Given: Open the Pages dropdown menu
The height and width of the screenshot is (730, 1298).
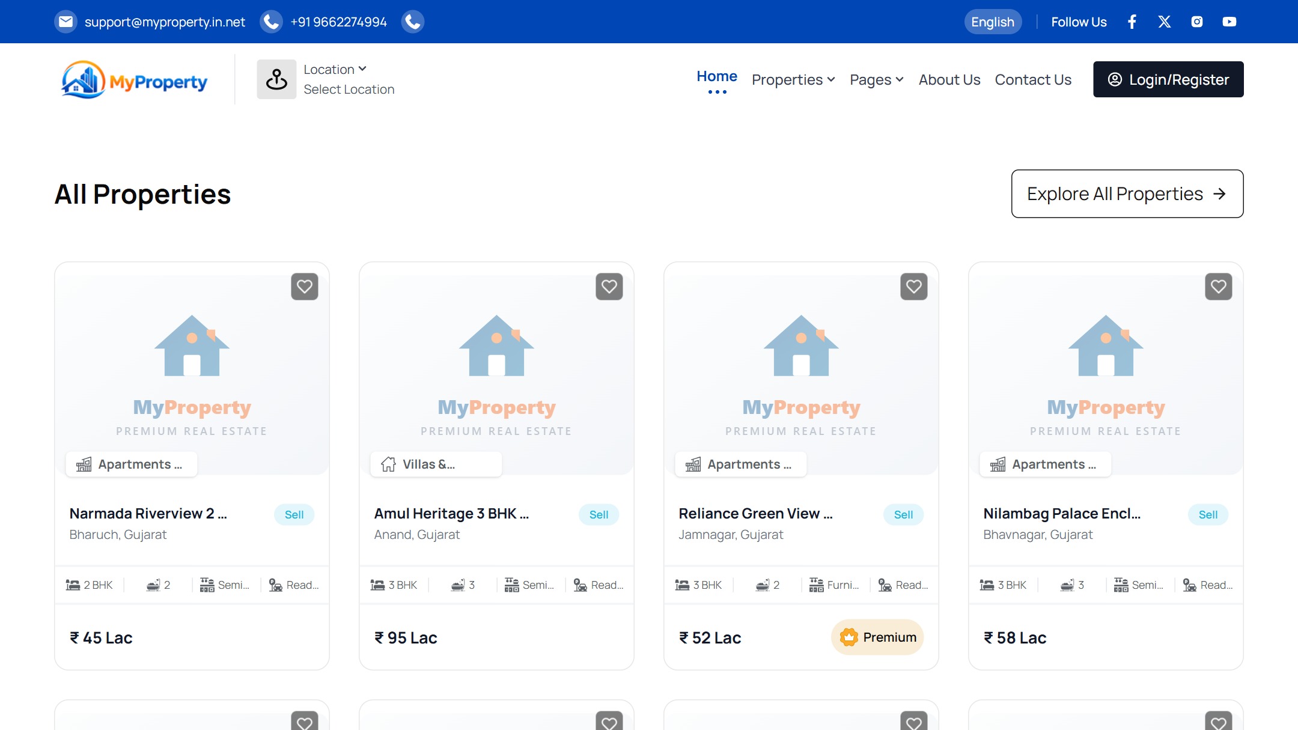Looking at the screenshot, I should point(877,80).
